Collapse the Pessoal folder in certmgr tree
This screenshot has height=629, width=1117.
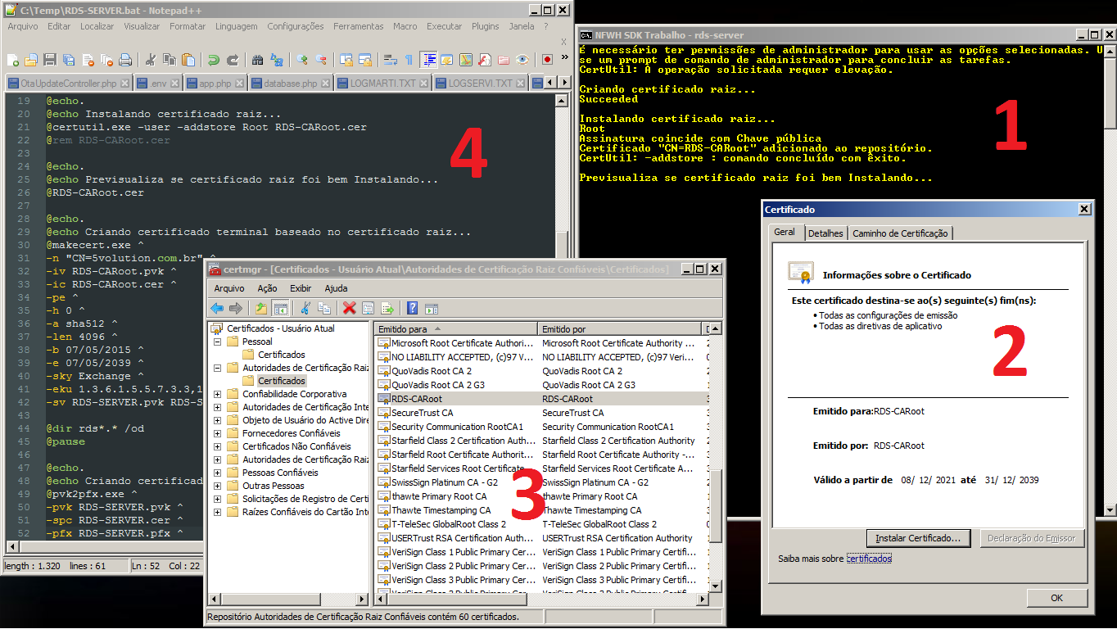[218, 342]
